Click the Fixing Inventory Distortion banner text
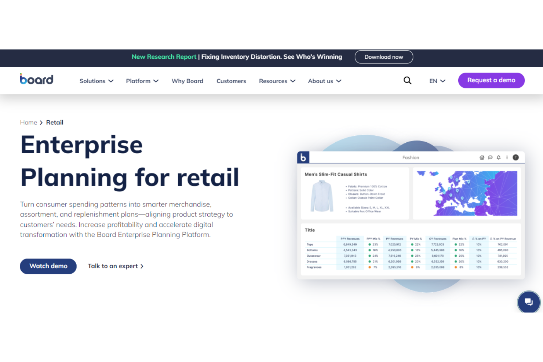 click(271, 57)
